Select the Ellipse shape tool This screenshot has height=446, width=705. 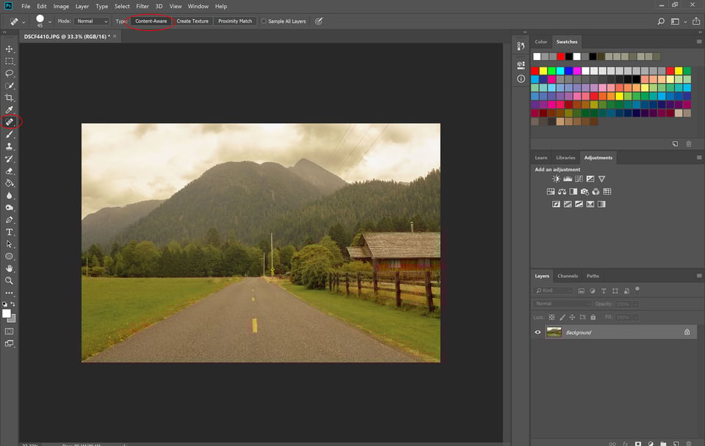coord(9,256)
